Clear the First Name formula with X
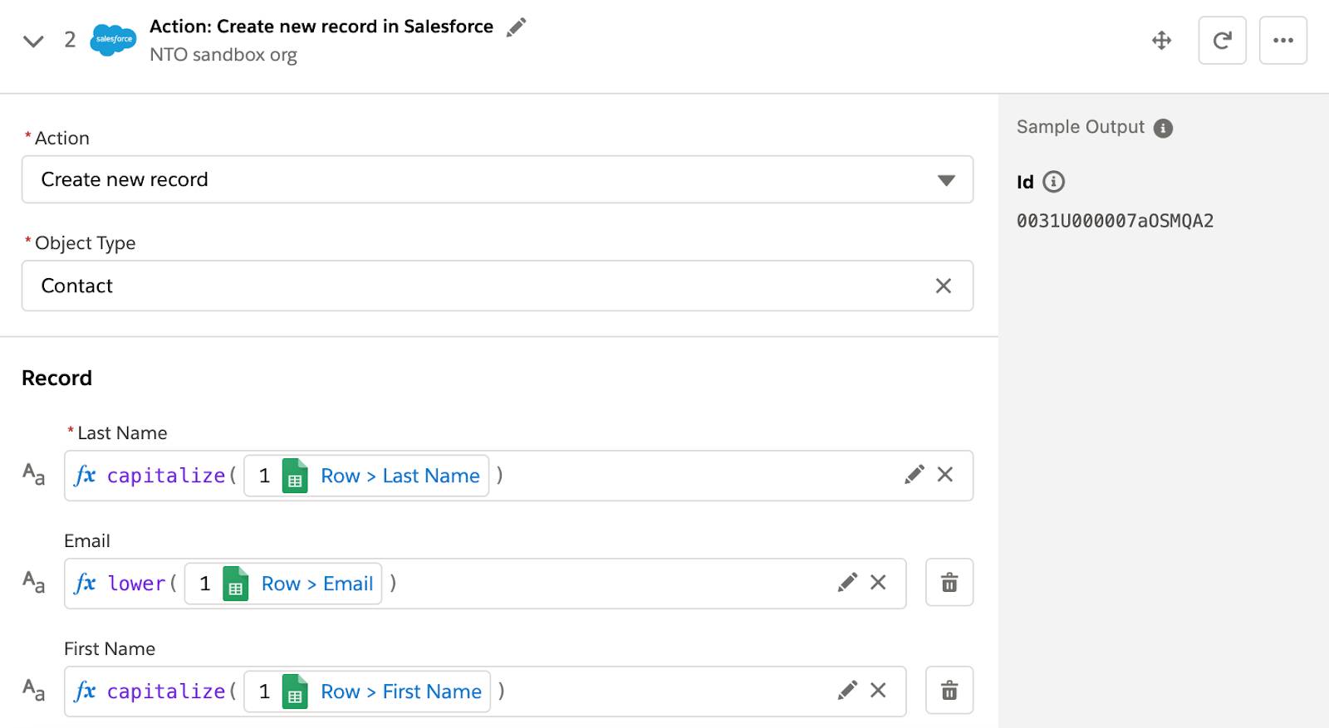Image resolution: width=1329 pixels, height=728 pixels. [878, 690]
